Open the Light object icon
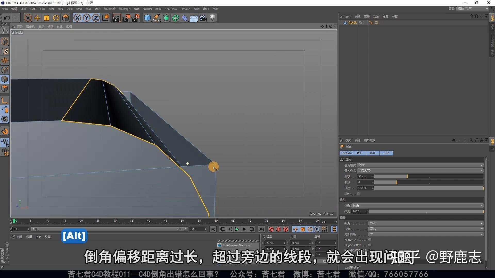Screen dimensions: 495x278 pyautogui.click(x=212, y=18)
